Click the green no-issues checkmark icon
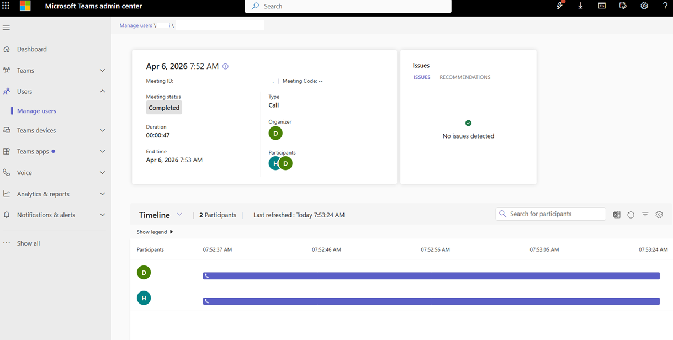Viewport: 673px width, 340px height. pyautogui.click(x=468, y=123)
